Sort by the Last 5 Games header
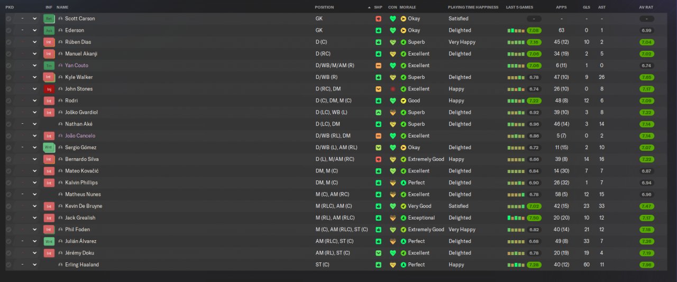Screen dimensions: 677x282 [519, 7]
